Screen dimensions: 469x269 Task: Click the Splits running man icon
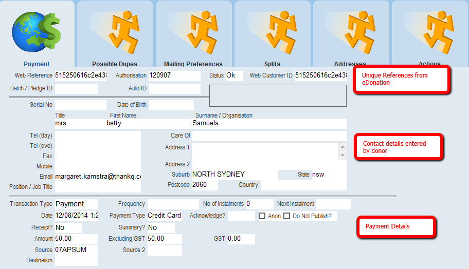pyautogui.click(x=272, y=31)
